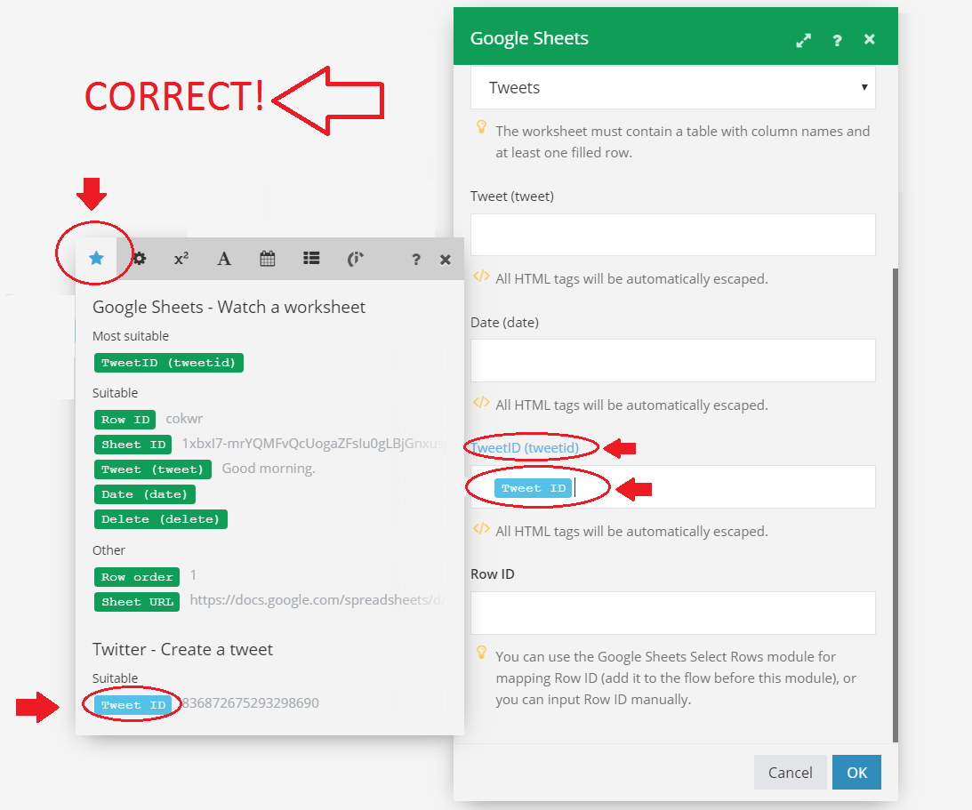The height and width of the screenshot is (810, 972).
Task: Open the custom variables tab icon
Action: [x=355, y=259]
